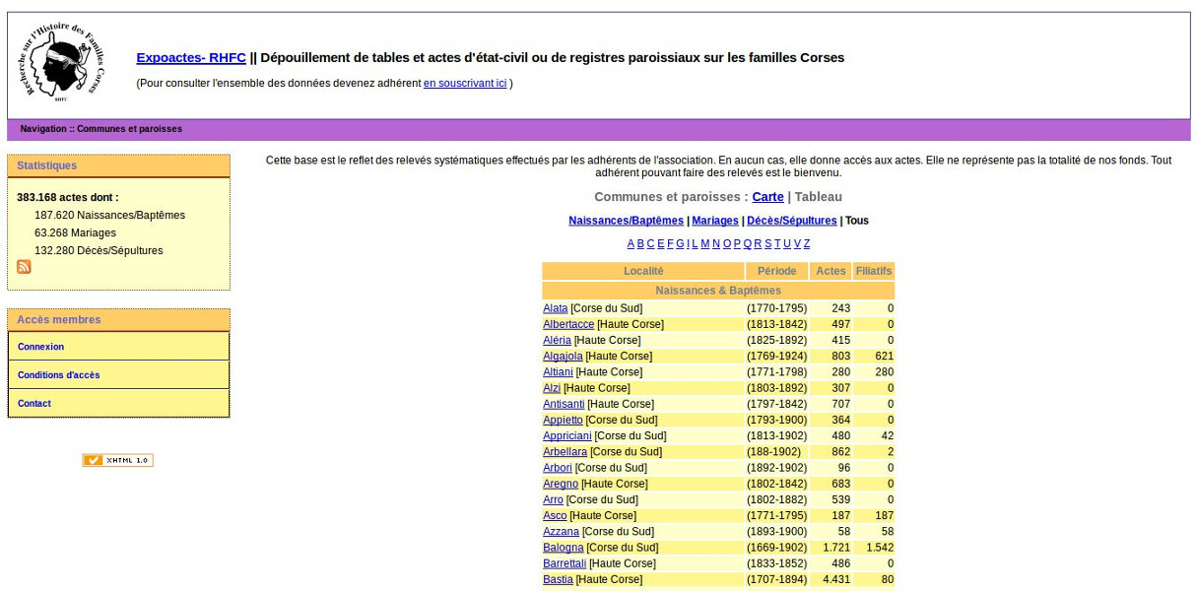This screenshot has height=591, width=1197.
Task: Open the Arbellara locality link
Action: tap(565, 452)
